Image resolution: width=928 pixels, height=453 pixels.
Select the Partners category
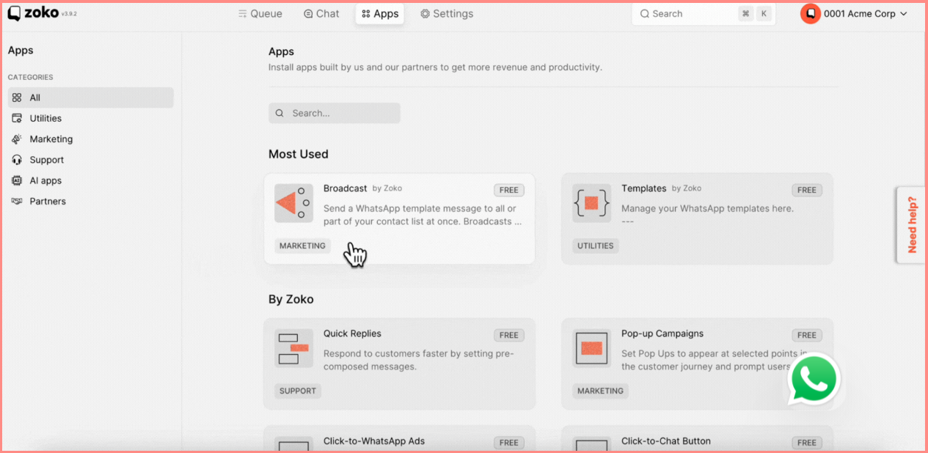point(91,201)
